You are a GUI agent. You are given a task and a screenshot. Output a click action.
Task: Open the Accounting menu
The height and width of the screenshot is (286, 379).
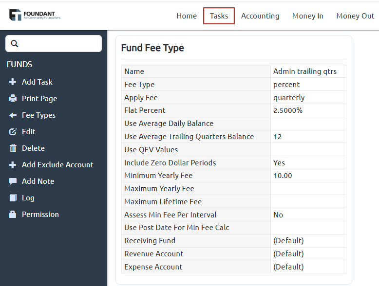tap(260, 16)
